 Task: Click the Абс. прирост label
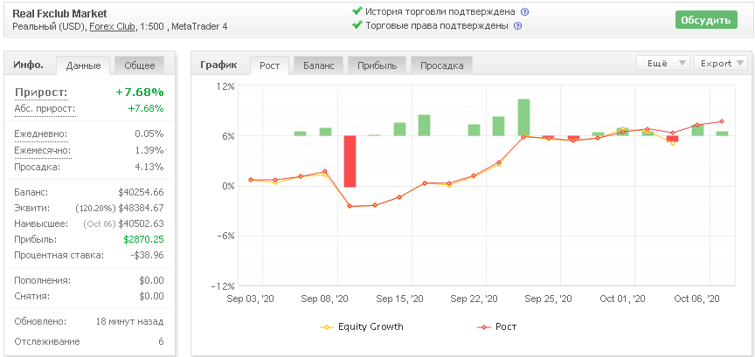click(45, 109)
